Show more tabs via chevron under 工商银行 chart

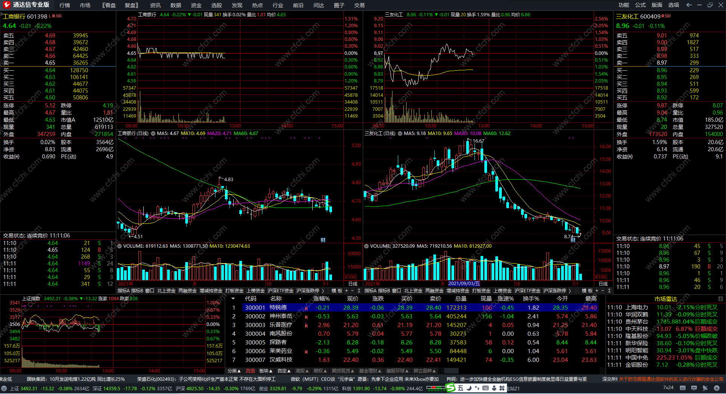coord(323,291)
